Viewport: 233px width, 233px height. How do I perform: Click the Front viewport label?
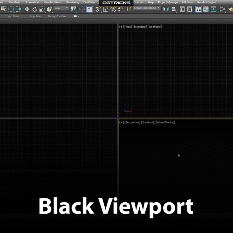(129, 27)
